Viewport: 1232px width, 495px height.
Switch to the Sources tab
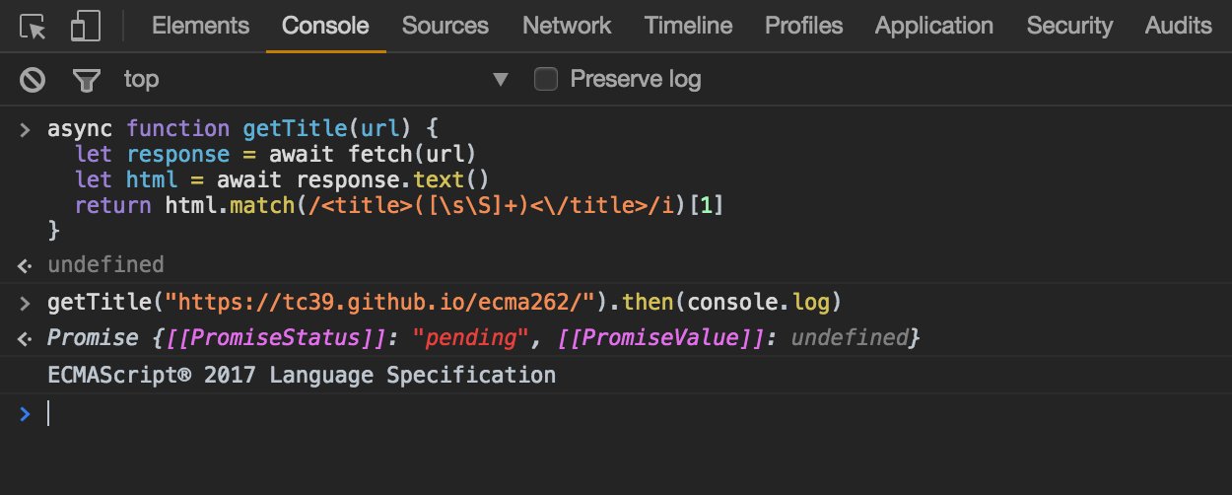pyautogui.click(x=445, y=26)
